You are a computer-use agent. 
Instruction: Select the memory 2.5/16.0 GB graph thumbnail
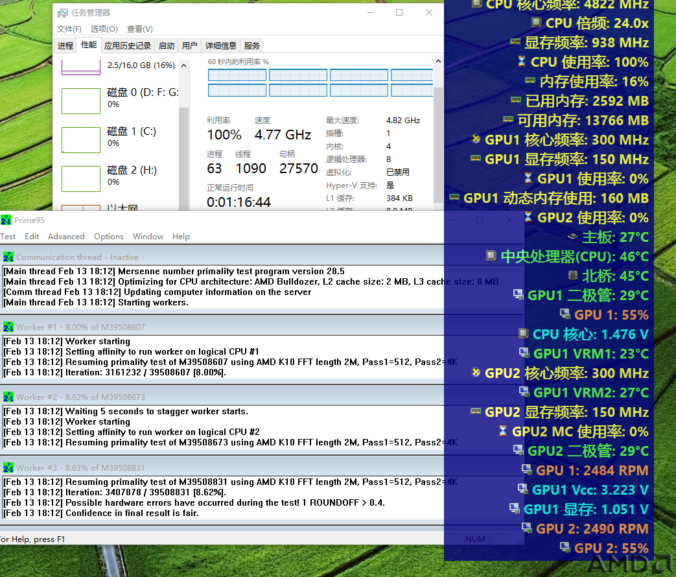tap(81, 67)
